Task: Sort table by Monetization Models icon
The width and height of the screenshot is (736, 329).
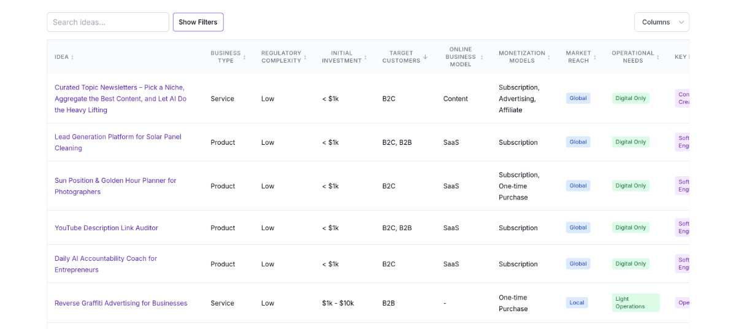Action: (x=549, y=57)
